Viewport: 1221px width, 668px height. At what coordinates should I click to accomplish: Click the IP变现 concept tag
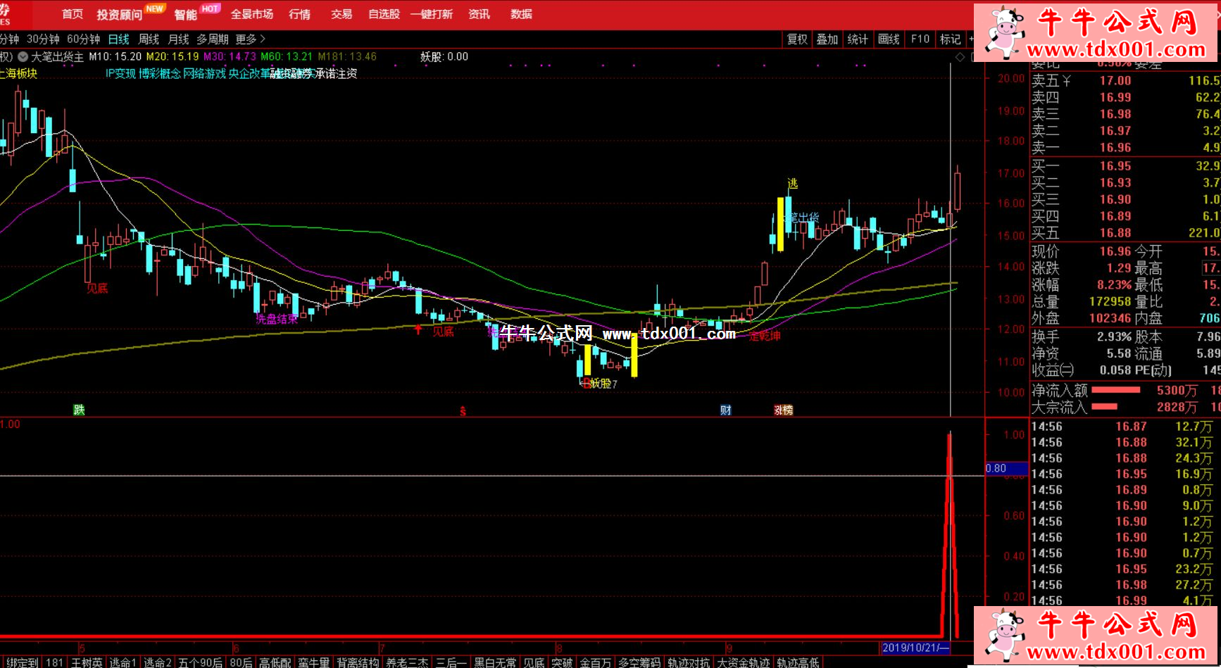point(120,74)
